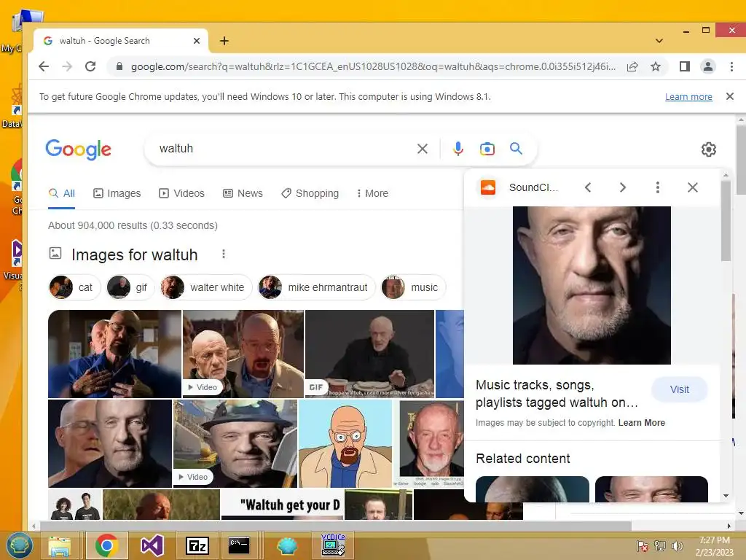This screenshot has height=560, width=746.
Task: Open the GIF-labeled image result
Action: [x=369, y=354]
